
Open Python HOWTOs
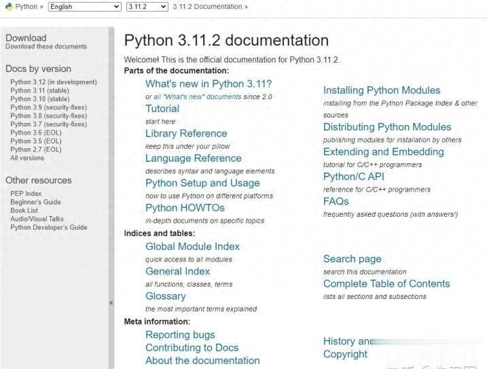click(x=185, y=208)
